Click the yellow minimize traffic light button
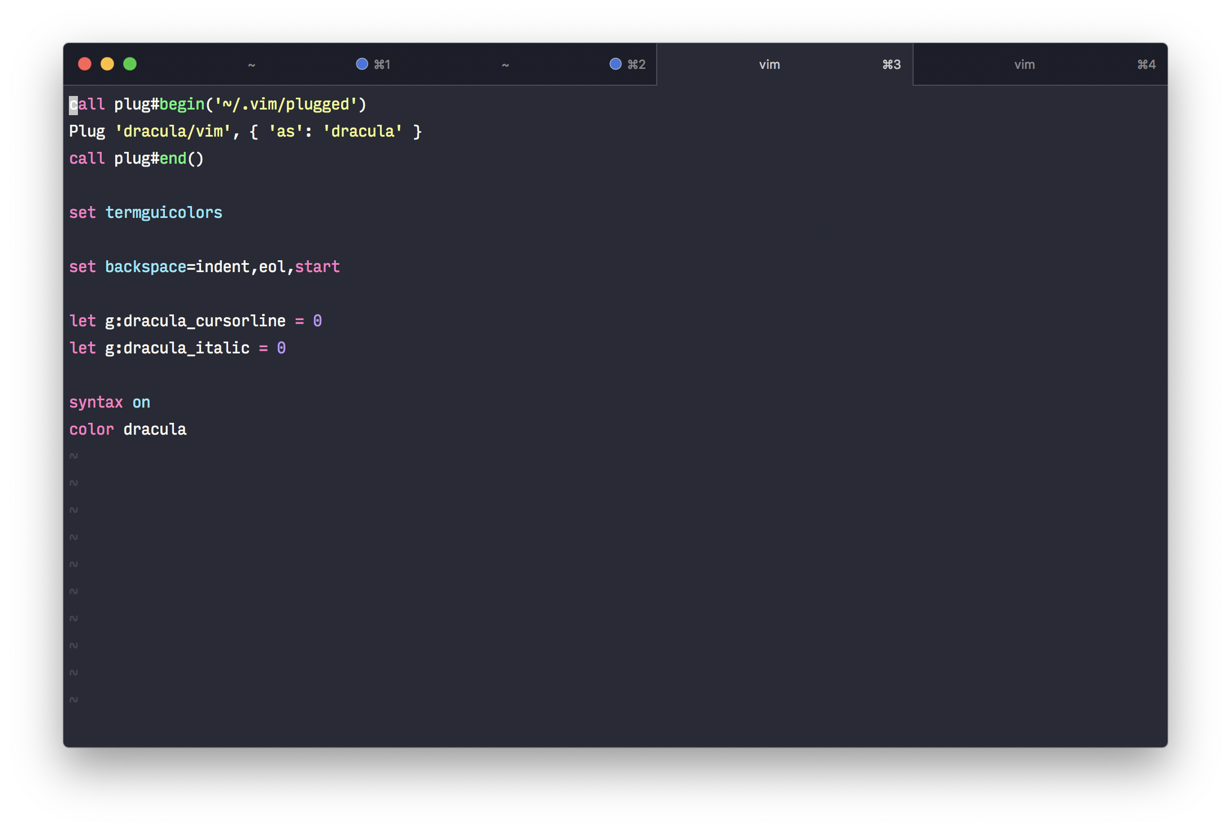Image resolution: width=1231 pixels, height=831 pixels. click(x=107, y=64)
